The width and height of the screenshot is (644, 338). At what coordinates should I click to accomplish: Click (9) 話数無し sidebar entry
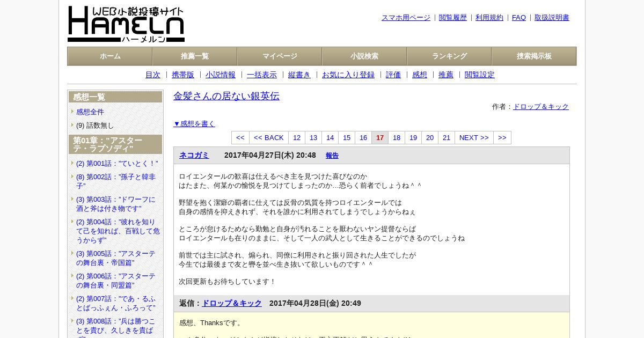[x=95, y=126]
